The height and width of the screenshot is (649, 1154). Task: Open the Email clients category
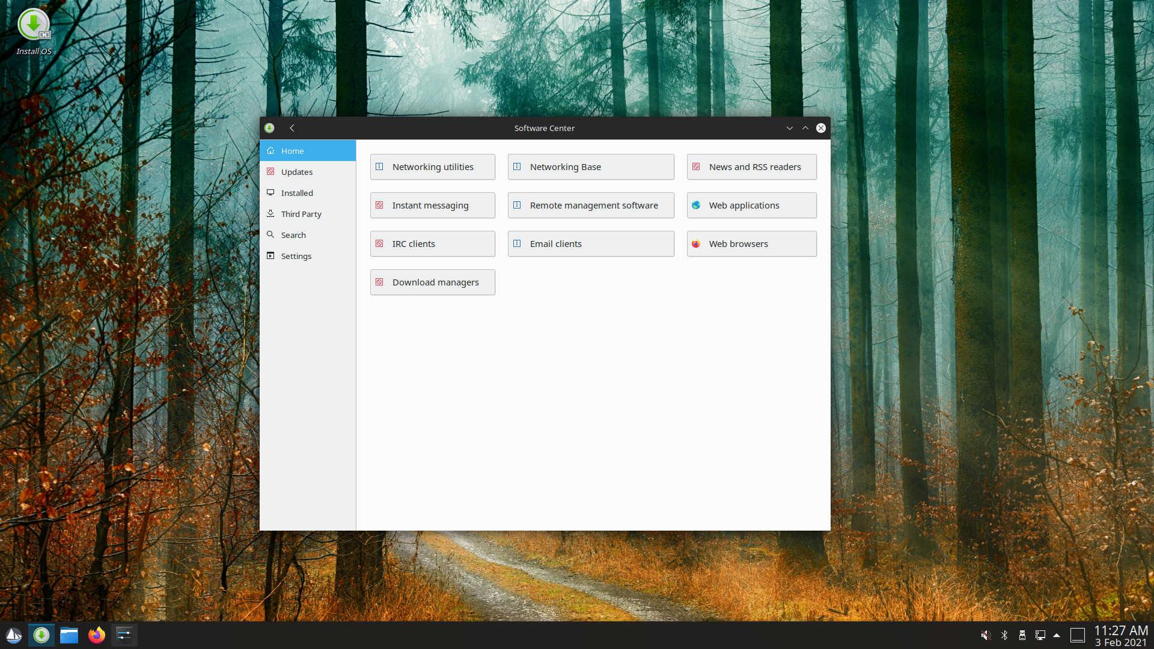[x=591, y=244]
